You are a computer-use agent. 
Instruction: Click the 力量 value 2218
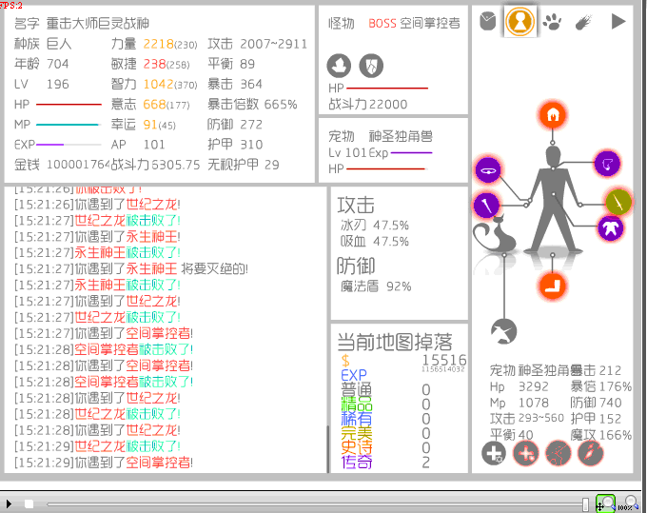[159, 44]
